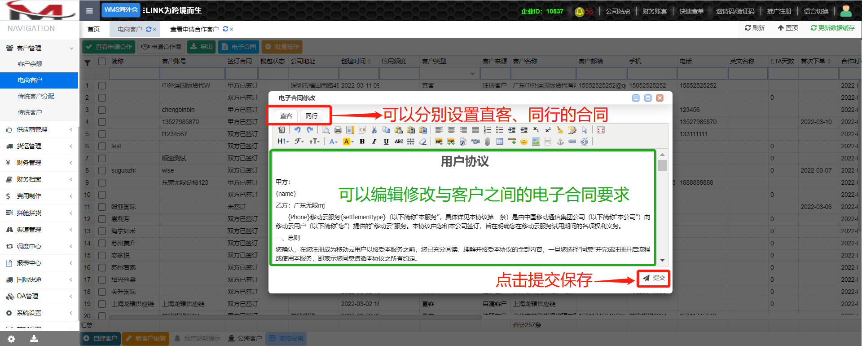Open the font color dropdown
Image resolution: width=862 pixels, height=346 pixels.
click(333, 142)
